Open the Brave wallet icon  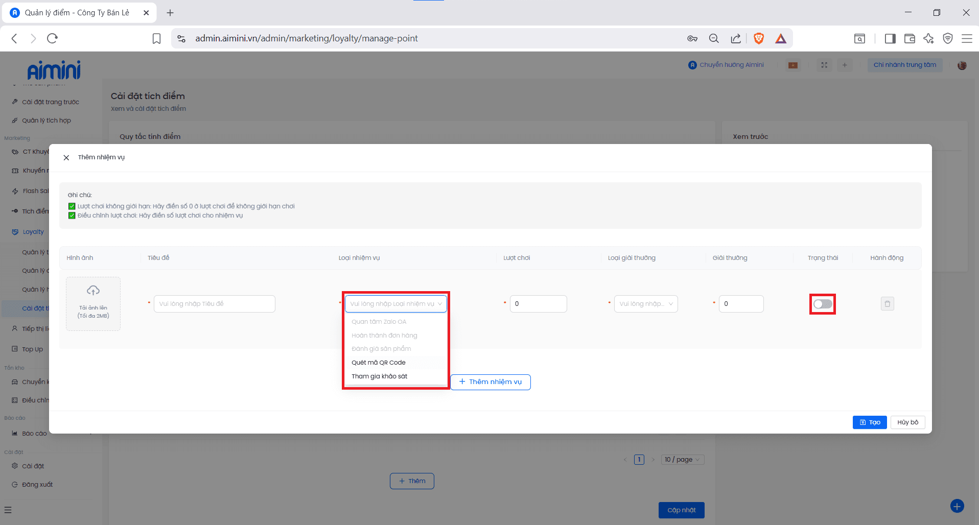[x=910, y=38]
